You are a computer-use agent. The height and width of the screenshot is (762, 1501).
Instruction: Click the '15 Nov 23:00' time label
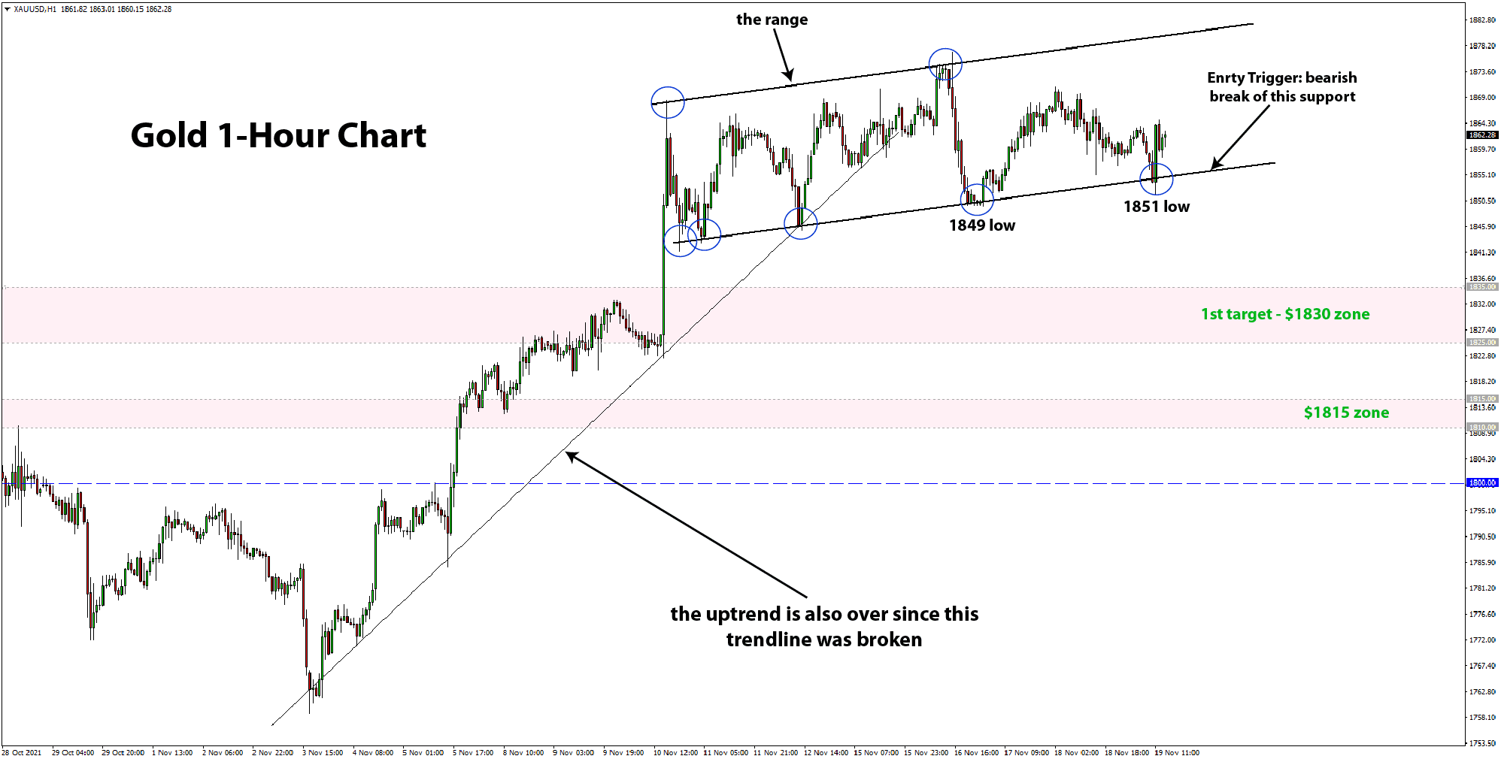[x=926, y=753]
